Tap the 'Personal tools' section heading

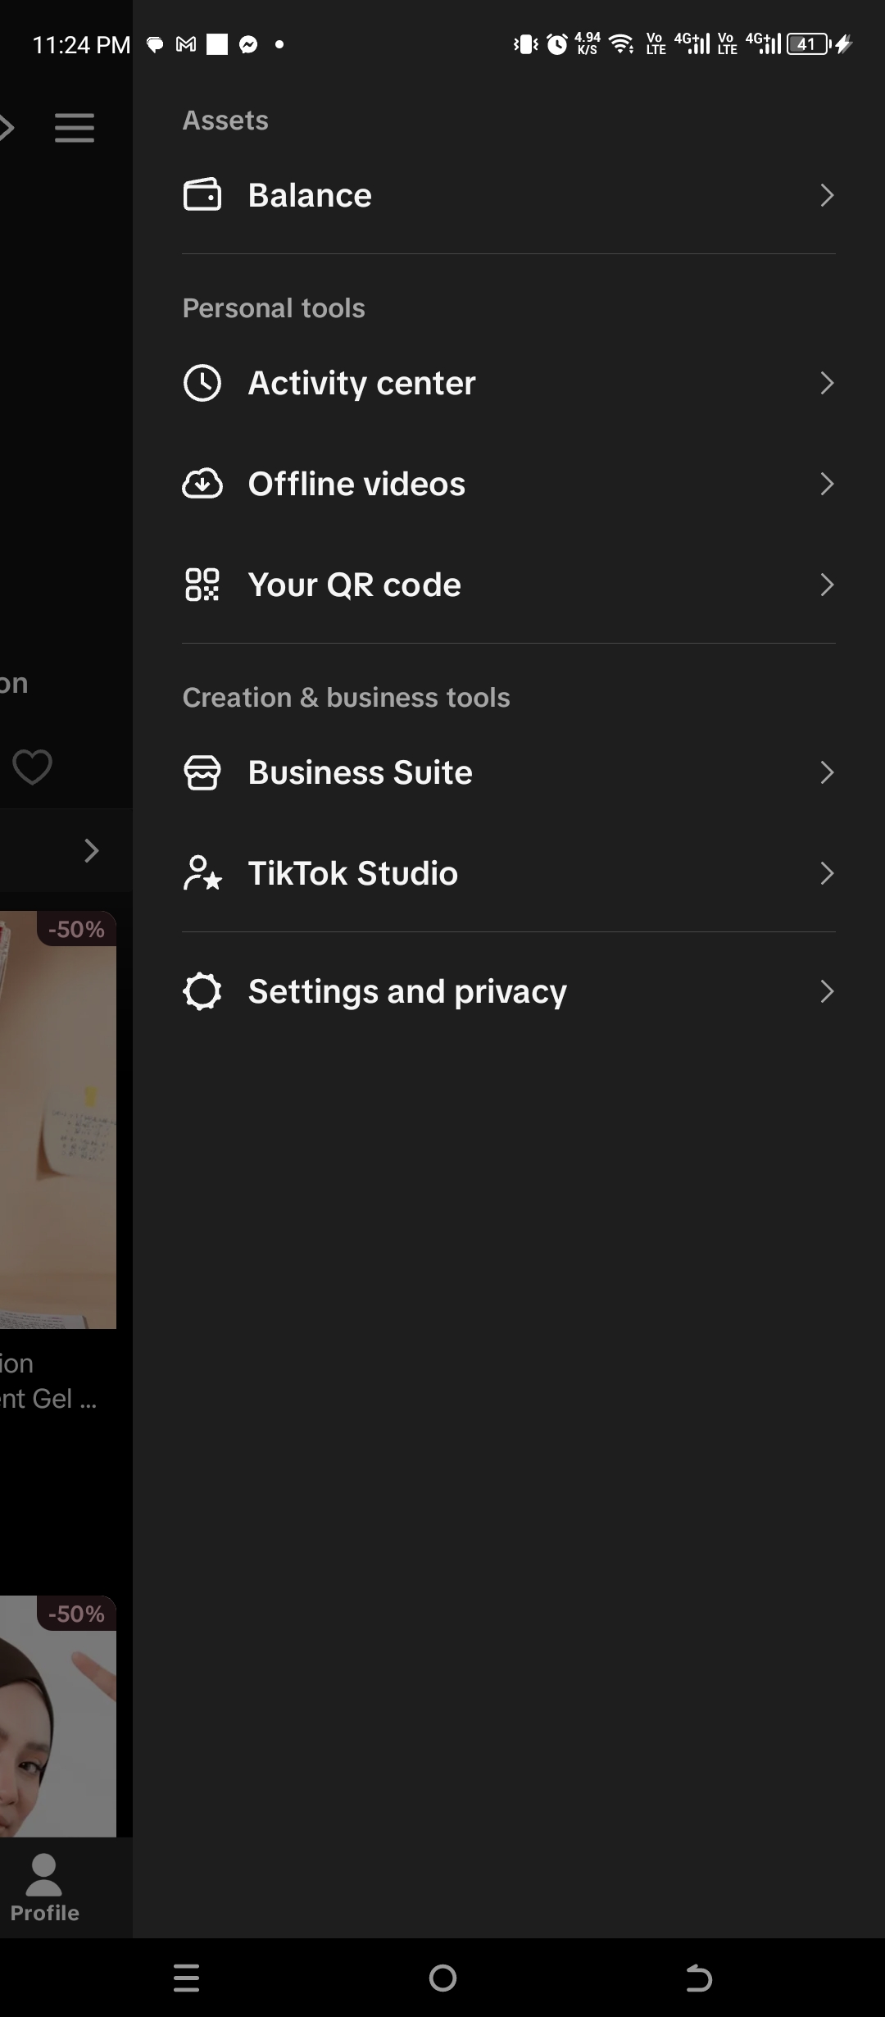[274, 308]
